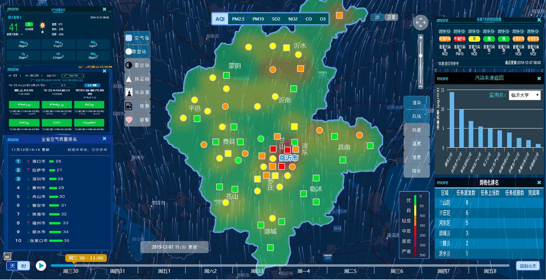
Task: Open the 视频 video layer
Action: 137,106
